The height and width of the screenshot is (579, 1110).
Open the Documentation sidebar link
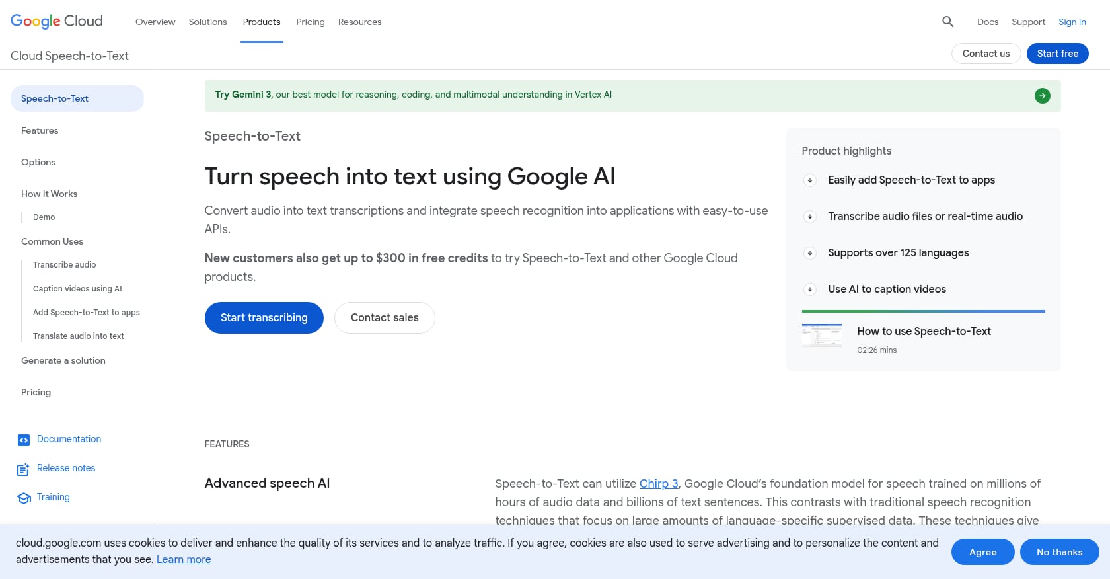[69, 439]
